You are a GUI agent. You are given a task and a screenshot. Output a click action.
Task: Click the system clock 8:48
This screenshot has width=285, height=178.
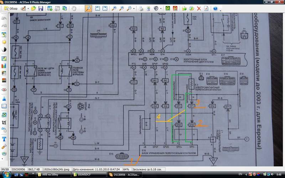coord(279,174)
